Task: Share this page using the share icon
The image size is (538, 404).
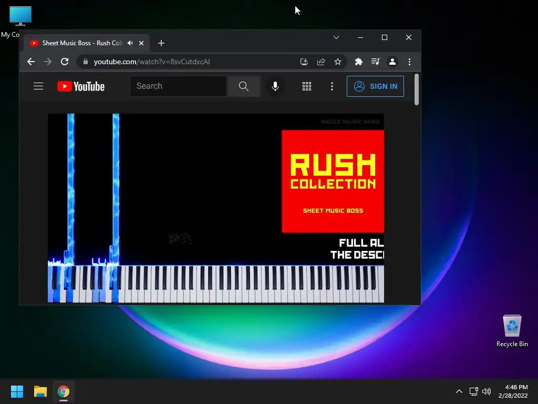Action: 321,62
